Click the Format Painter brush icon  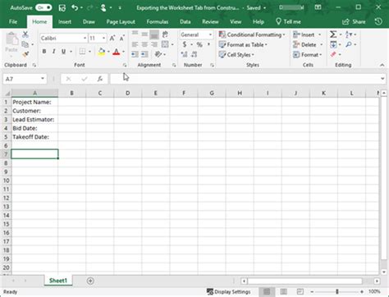point(25,54)
